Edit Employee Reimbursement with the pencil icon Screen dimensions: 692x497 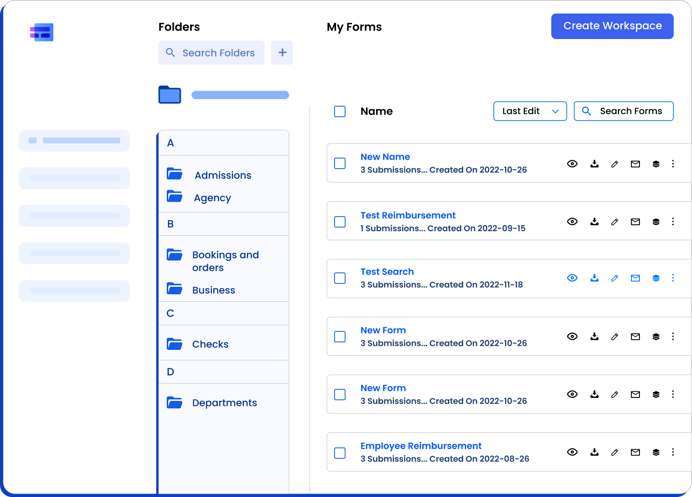coord(615,452)
